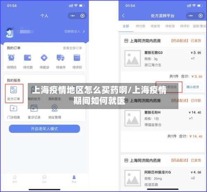The image size is (207, 192).
Task: Click product name 蒙脱石散G3
Action: tap(154, 53)
